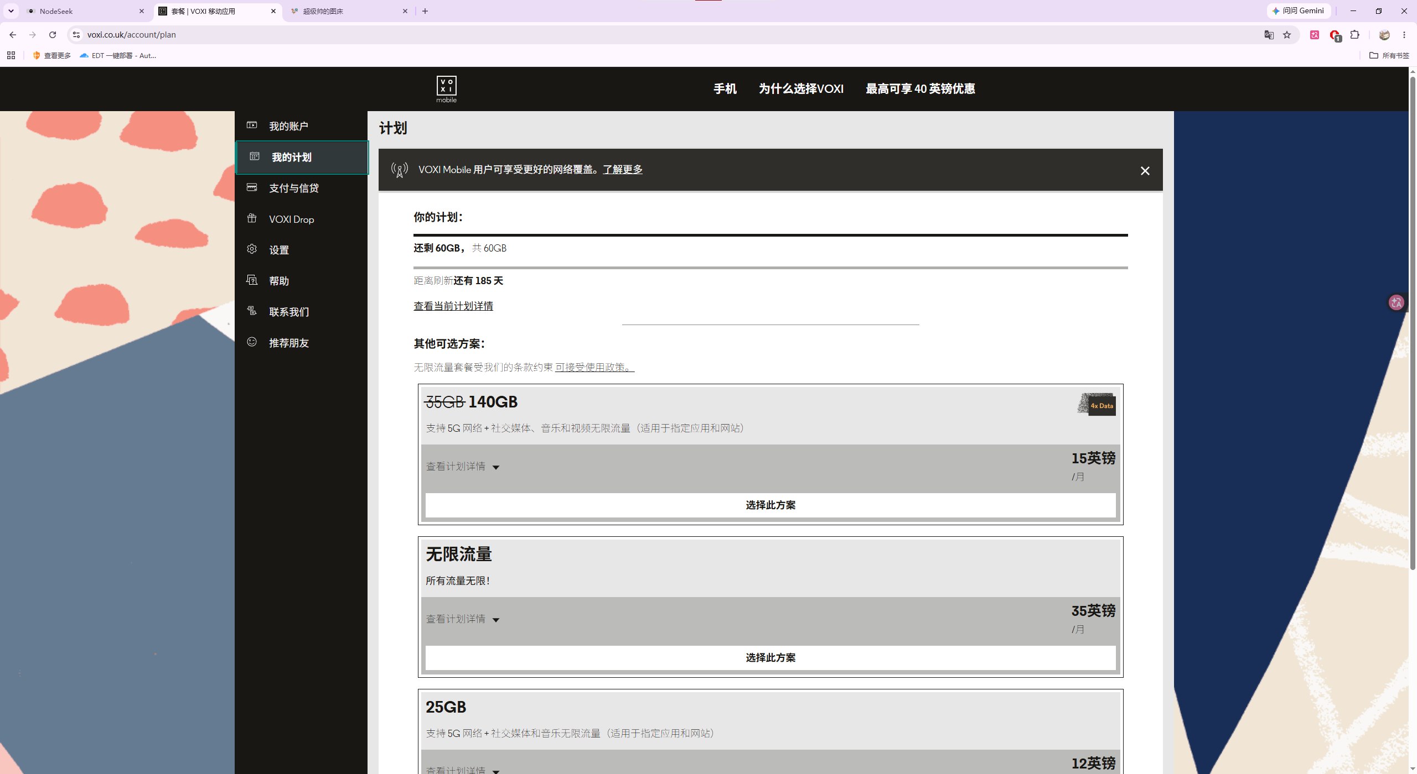Open 最高可享 40 英镑优惠 navigation item
The width and height of the screenshot is (1417, 774).
pyautogui.click(x=920, y=88)
